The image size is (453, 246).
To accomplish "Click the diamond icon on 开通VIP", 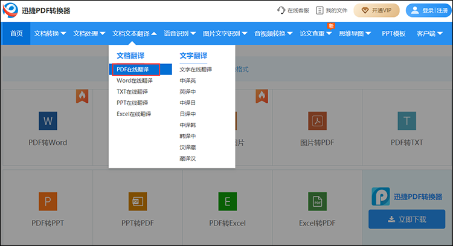I will (x=365, y=10).
